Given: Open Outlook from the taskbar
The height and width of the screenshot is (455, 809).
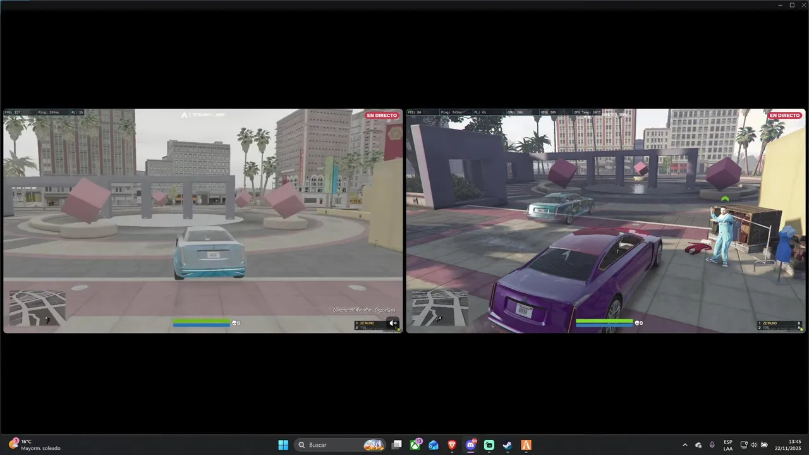Looking at the screenshot, I should (434, 445).
